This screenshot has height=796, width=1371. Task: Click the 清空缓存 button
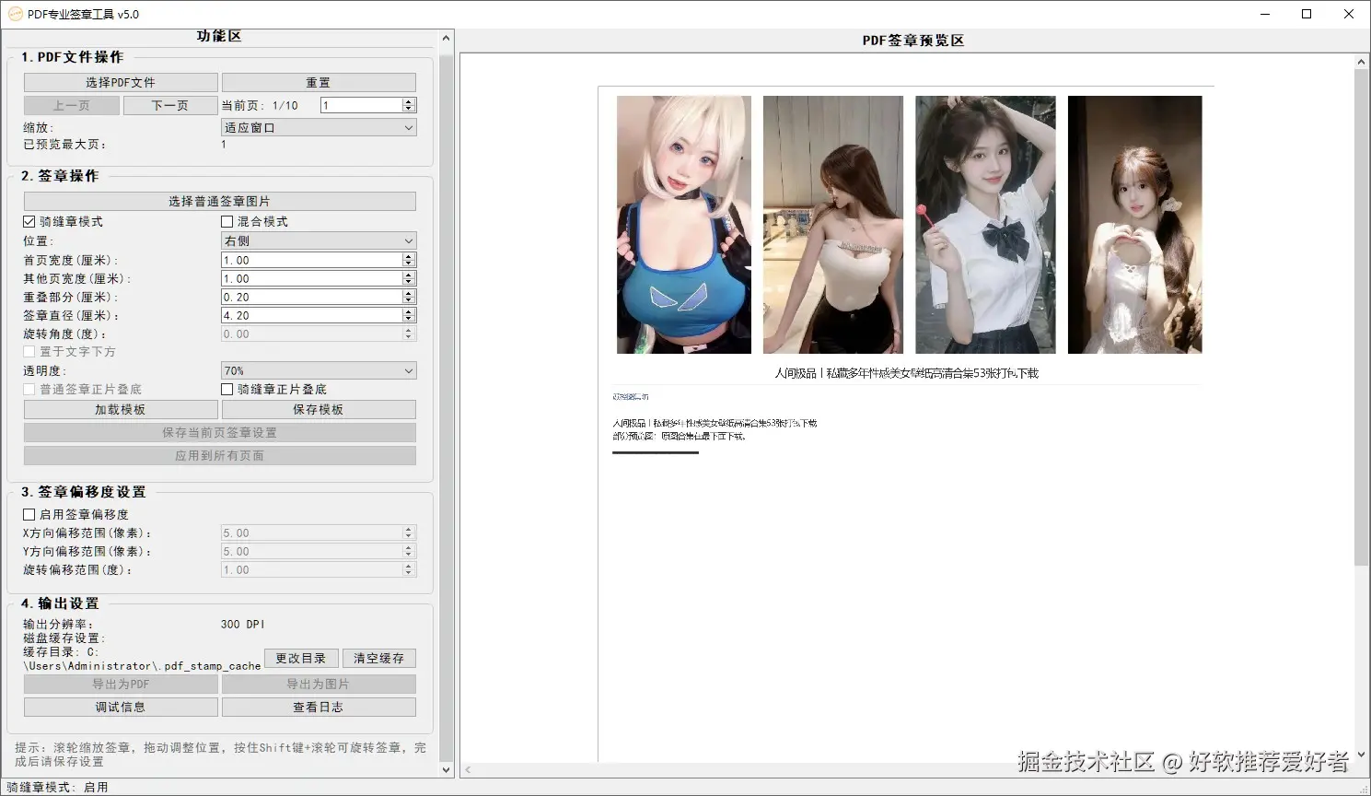point(379,659)
